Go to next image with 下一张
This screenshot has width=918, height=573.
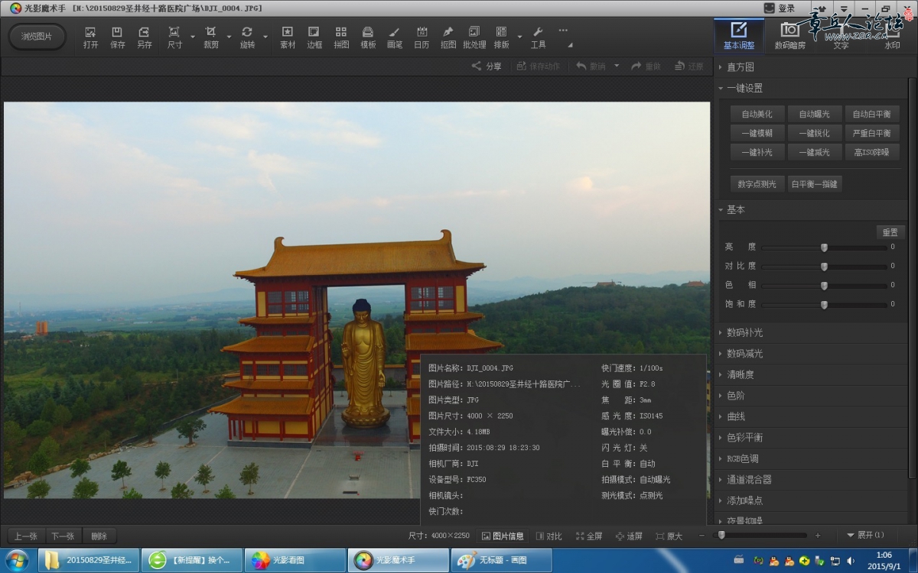point(63,536)
